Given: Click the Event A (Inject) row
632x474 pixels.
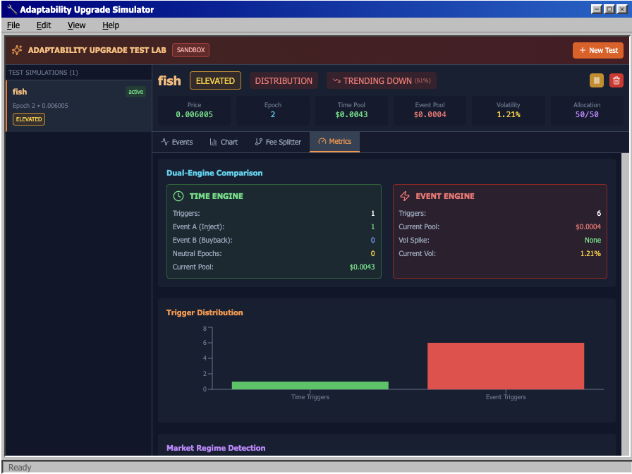Looking at the screenshot, I should [x=274, y=227].
